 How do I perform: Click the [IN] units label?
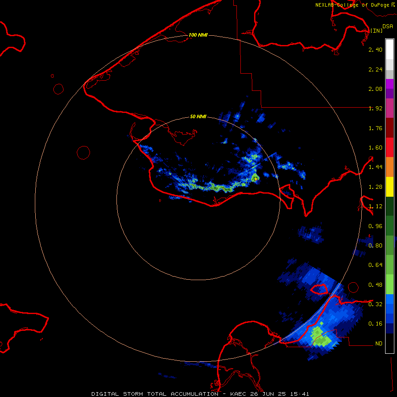point(376,30)
